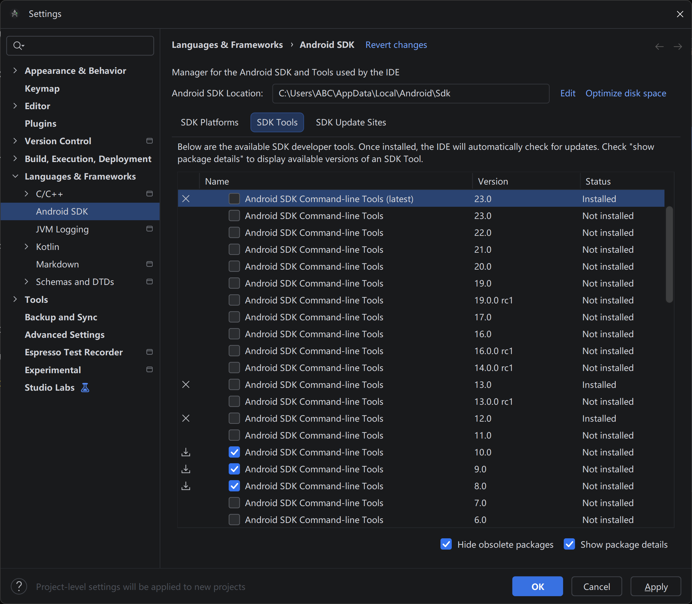Click project-level icon beside Experimental
Screen dimensions: 692x604
pyautogui.click(x=150, y=370)
